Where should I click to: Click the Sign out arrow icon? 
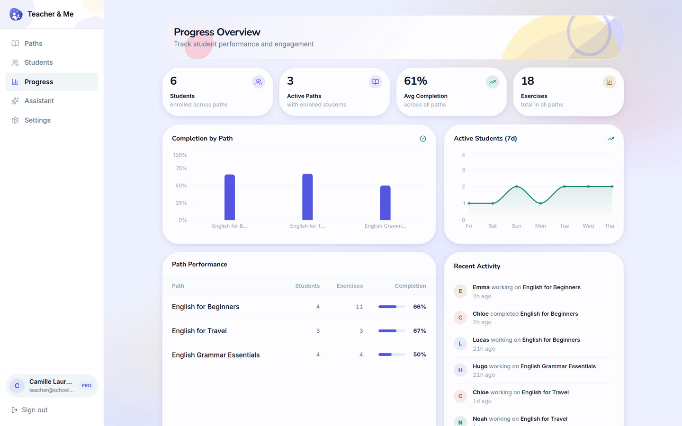point(15,410)
